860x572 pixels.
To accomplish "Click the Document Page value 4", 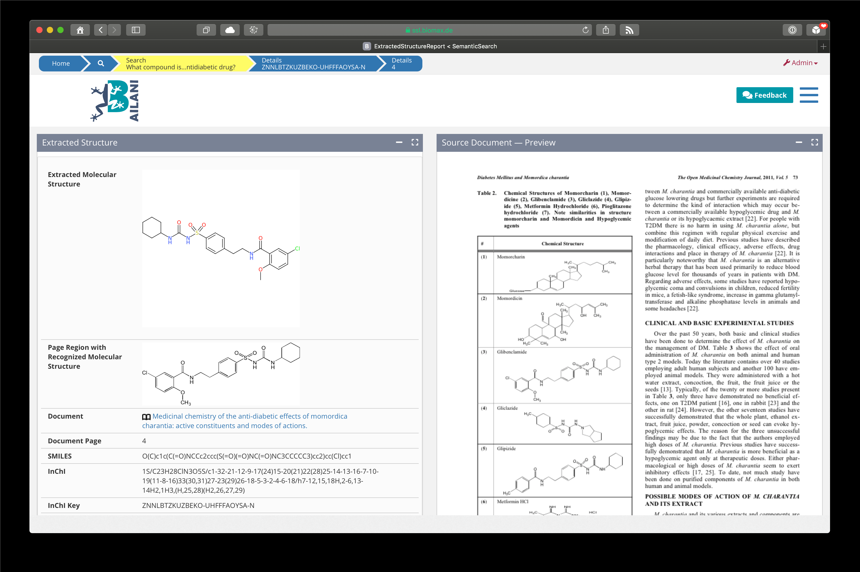I will tap(144, 441).
